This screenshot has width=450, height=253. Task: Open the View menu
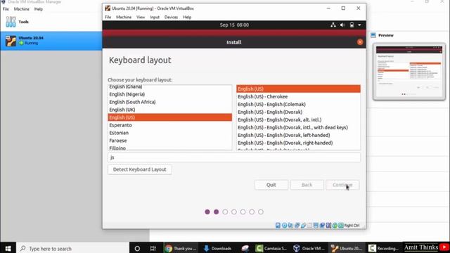click(141, 17)
